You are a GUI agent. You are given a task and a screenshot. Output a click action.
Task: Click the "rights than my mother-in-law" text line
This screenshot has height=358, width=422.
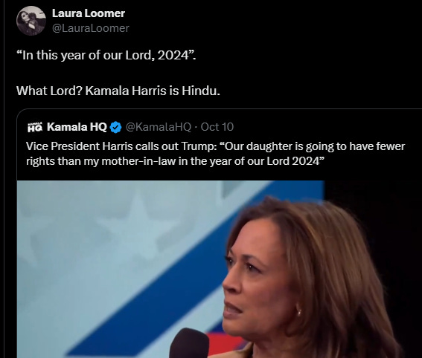point(175,161)
